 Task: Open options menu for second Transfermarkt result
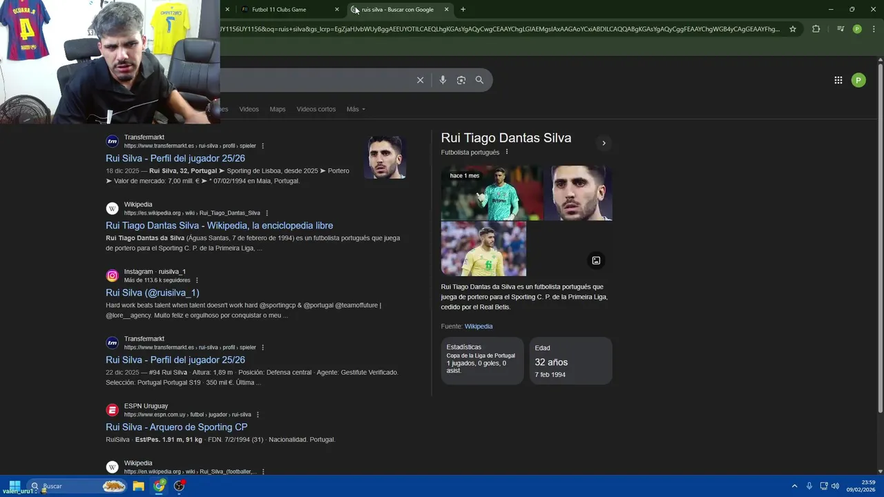tap(263, 347)
